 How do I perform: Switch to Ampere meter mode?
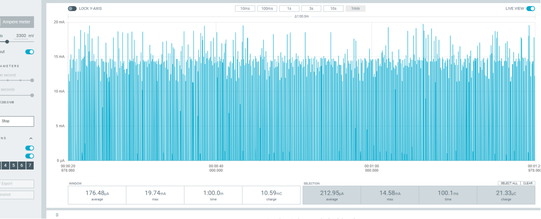click(x=17, y=22)
